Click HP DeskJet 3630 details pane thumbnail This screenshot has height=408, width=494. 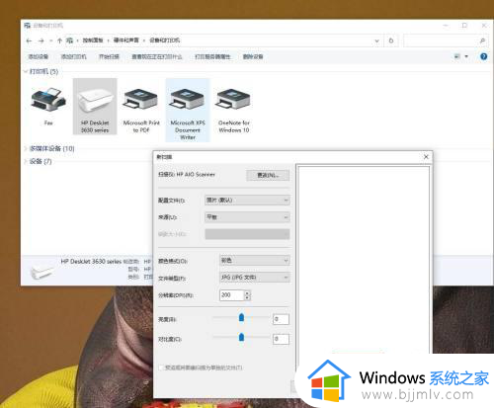(41, 272)
